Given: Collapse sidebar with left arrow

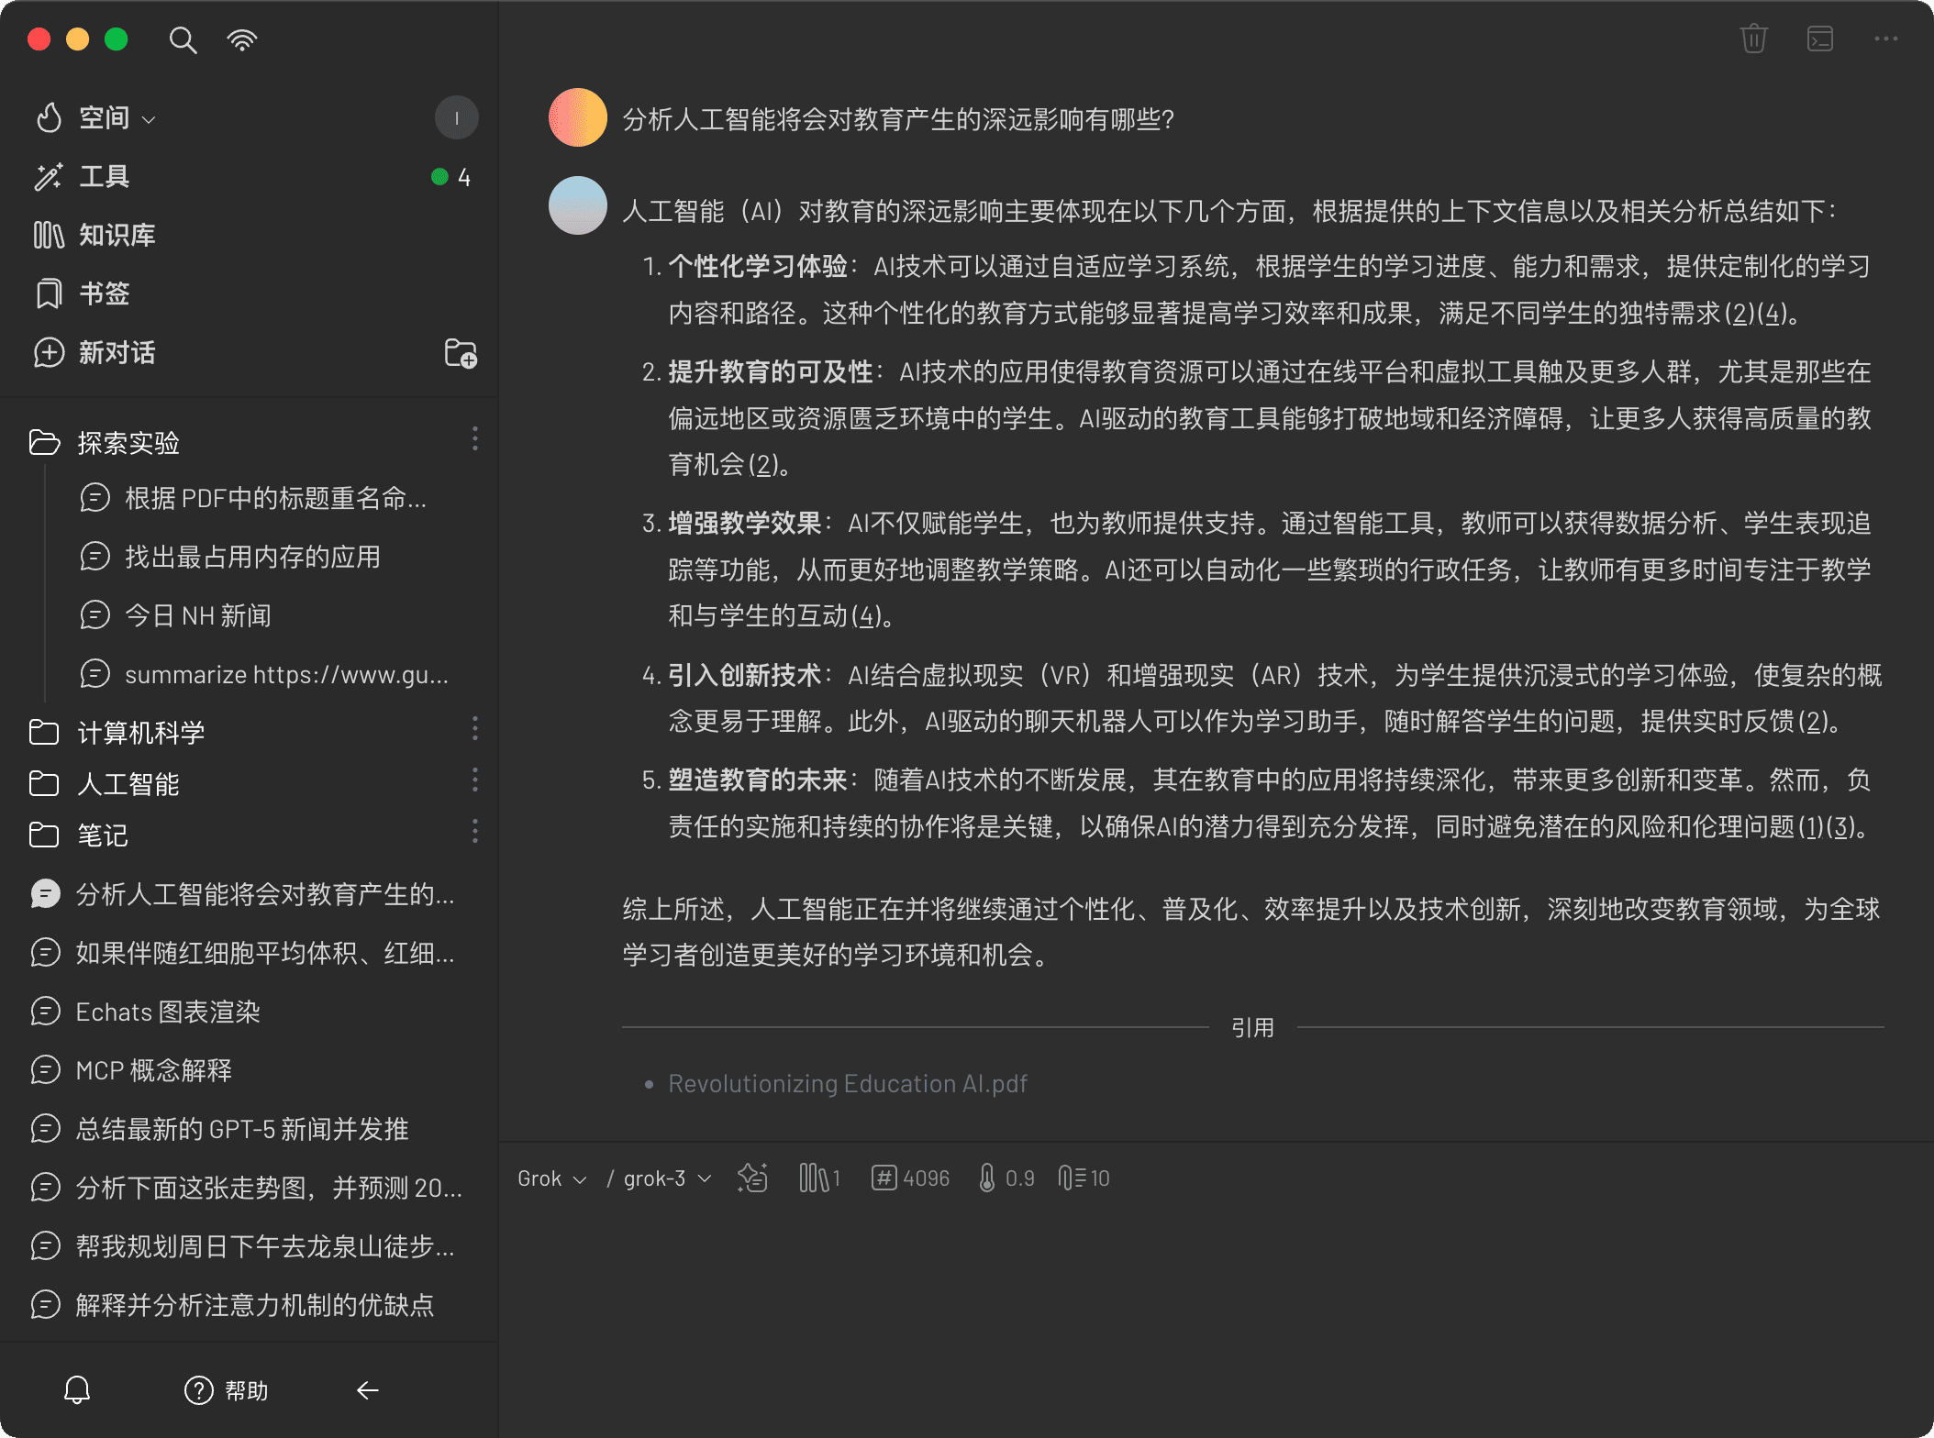Looking at the screenshot, I should point(367,1390).
